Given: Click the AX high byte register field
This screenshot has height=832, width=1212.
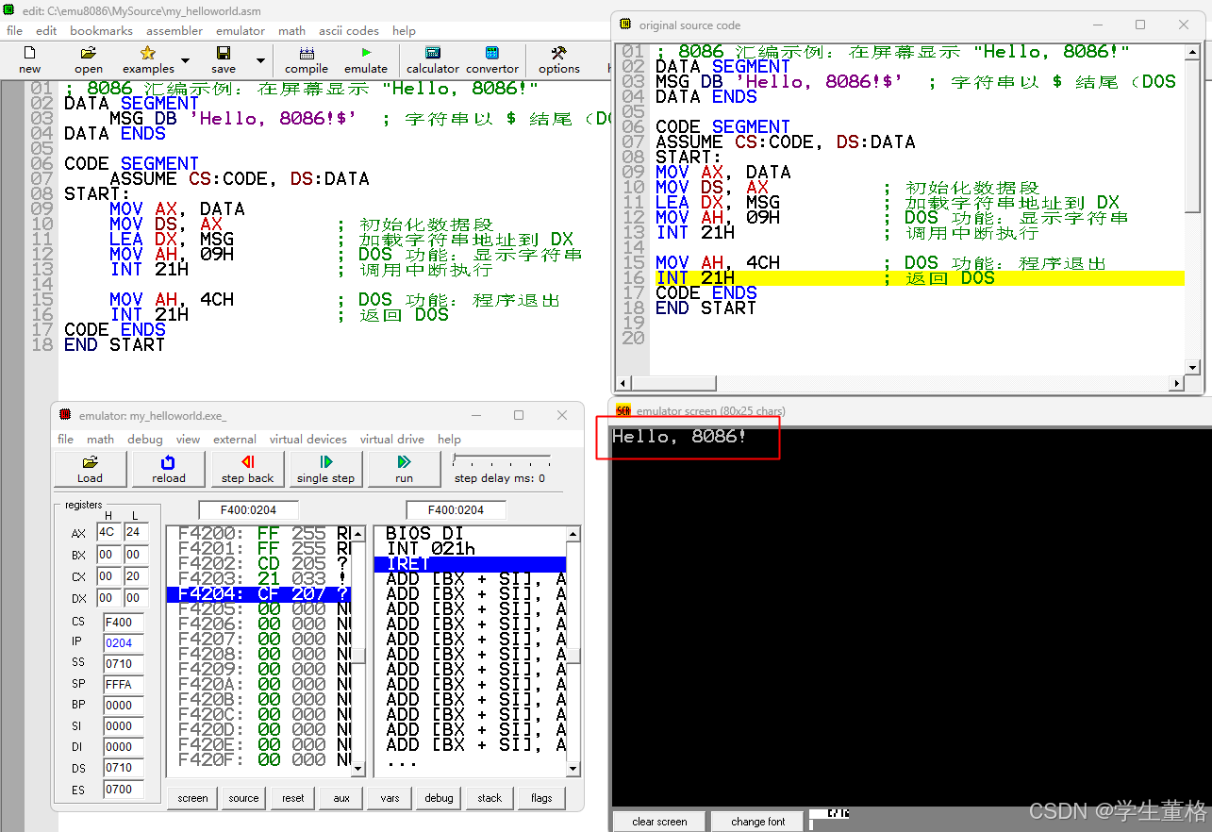Looking at the screenshot, I should point(108,532).
